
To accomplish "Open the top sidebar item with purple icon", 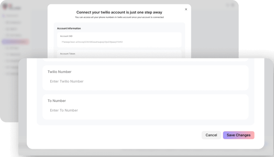I will 10,16.
